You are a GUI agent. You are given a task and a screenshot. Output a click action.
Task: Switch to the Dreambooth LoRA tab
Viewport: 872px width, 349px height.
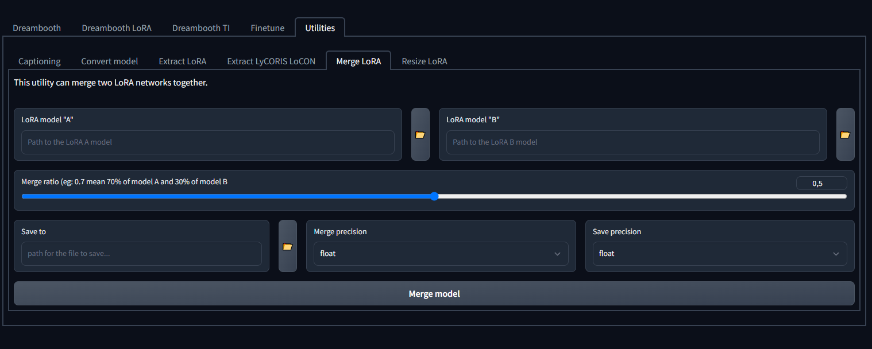117,28
